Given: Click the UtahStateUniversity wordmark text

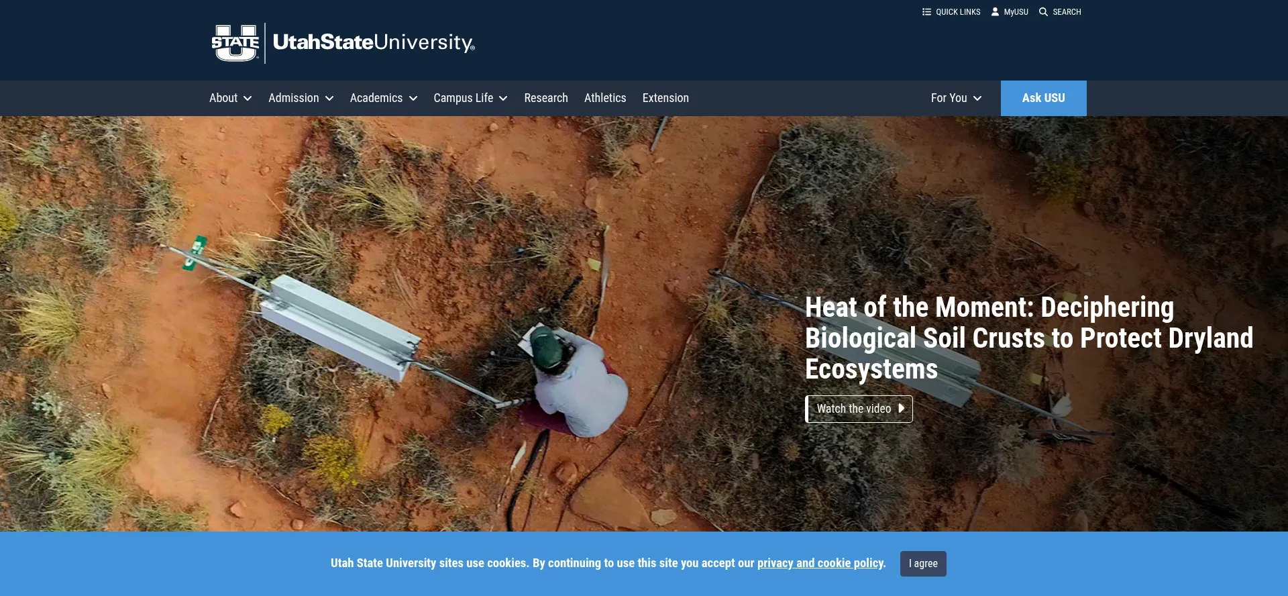Looking at the screenshot, I should point(374,42).
